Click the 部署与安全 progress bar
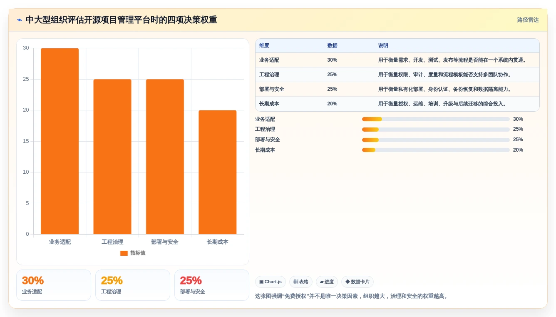Viewport: 556px width, 317px height. [x=436, y=140]
